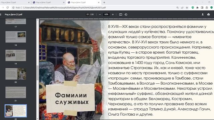The image size is (214, 120).
Task: Close the second Род и Дети tab
Action: (x=64, y=2)
